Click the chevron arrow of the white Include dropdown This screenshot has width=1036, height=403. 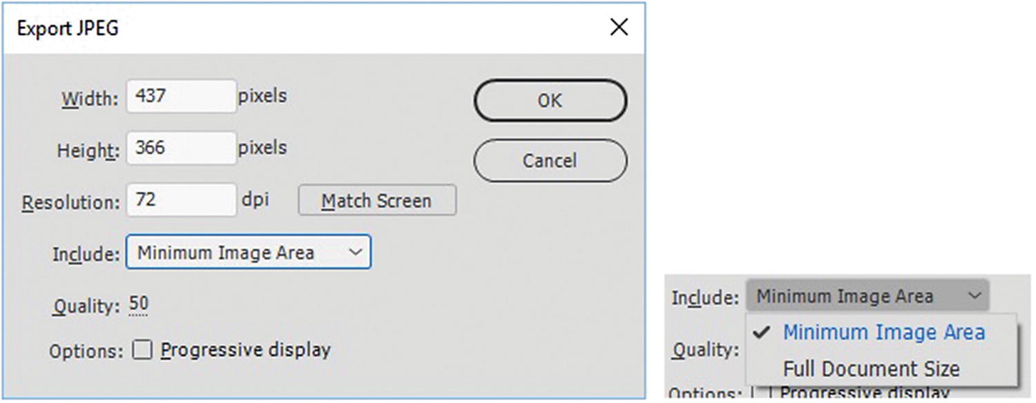(356, 253)
